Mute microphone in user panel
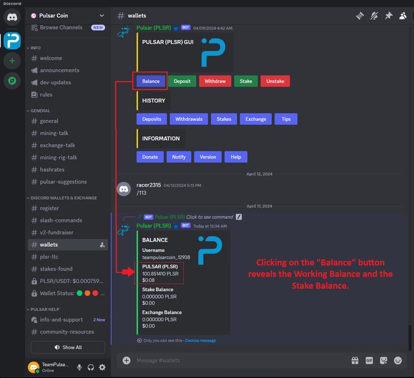414x378 pixels. 79,367
